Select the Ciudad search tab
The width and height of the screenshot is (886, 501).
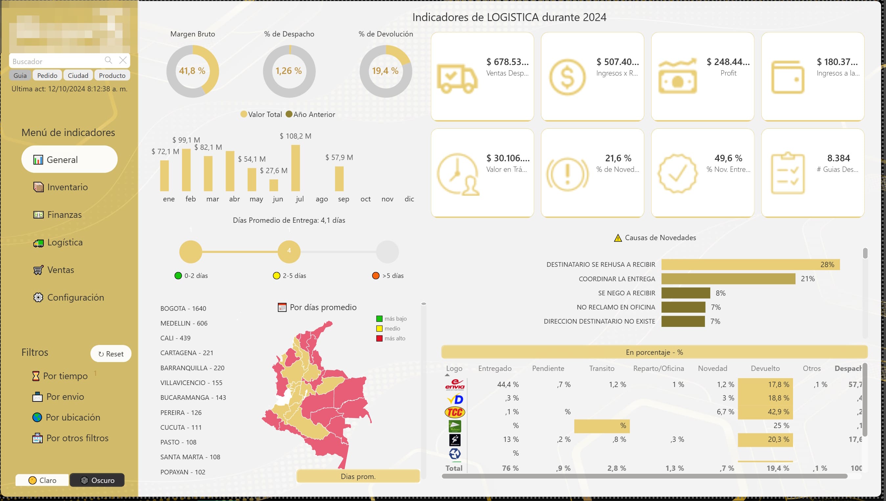(x=78, y=75)
